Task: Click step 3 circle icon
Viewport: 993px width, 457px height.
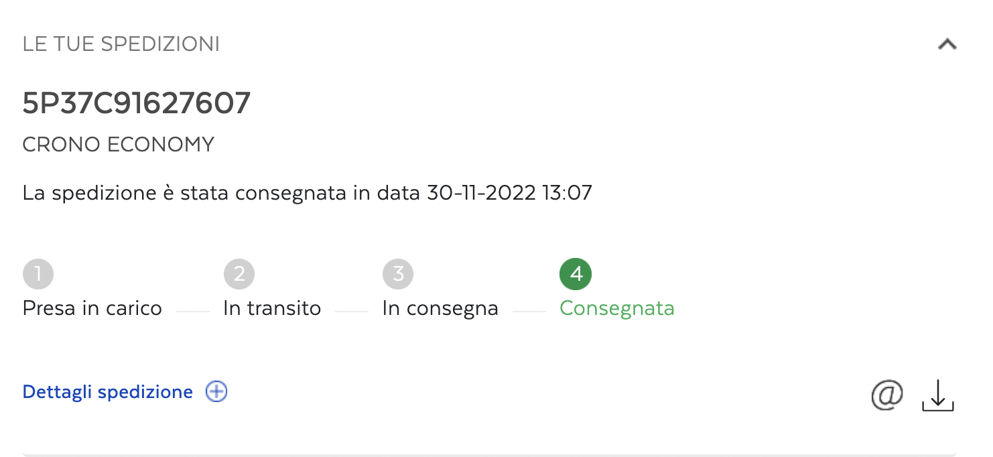Action: pos(398,274)
